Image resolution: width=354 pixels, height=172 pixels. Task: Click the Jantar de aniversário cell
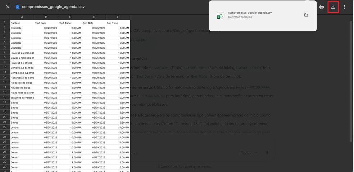(22, 97)
